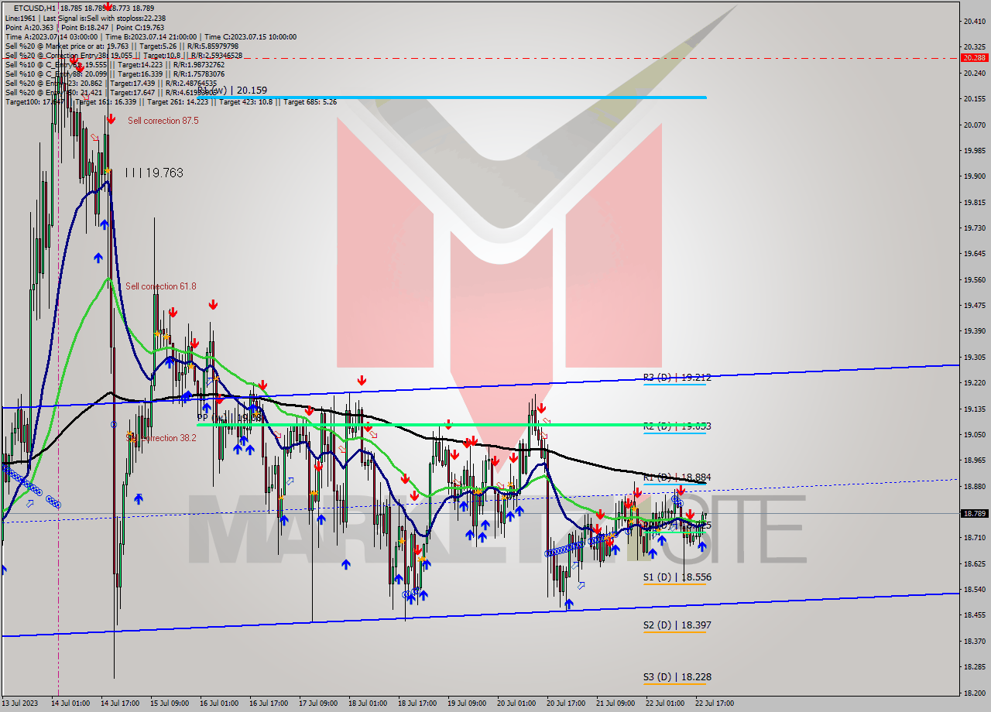This screenshot has height=712, width=991.
Task: Click the 18.880 price axis label
Action: 974,486
